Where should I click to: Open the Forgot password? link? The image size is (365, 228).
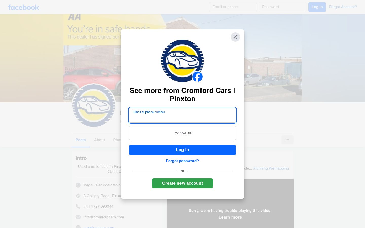182,161
